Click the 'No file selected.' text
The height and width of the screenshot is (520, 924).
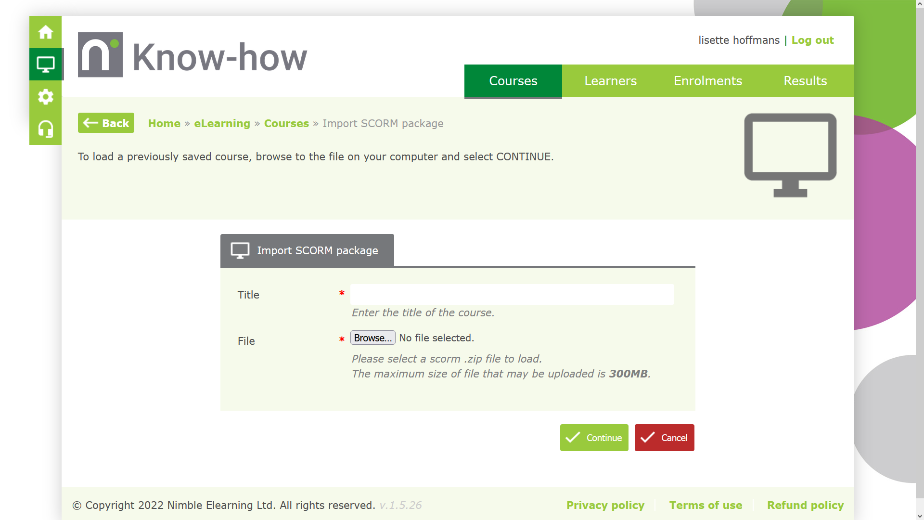pos(436,338)
